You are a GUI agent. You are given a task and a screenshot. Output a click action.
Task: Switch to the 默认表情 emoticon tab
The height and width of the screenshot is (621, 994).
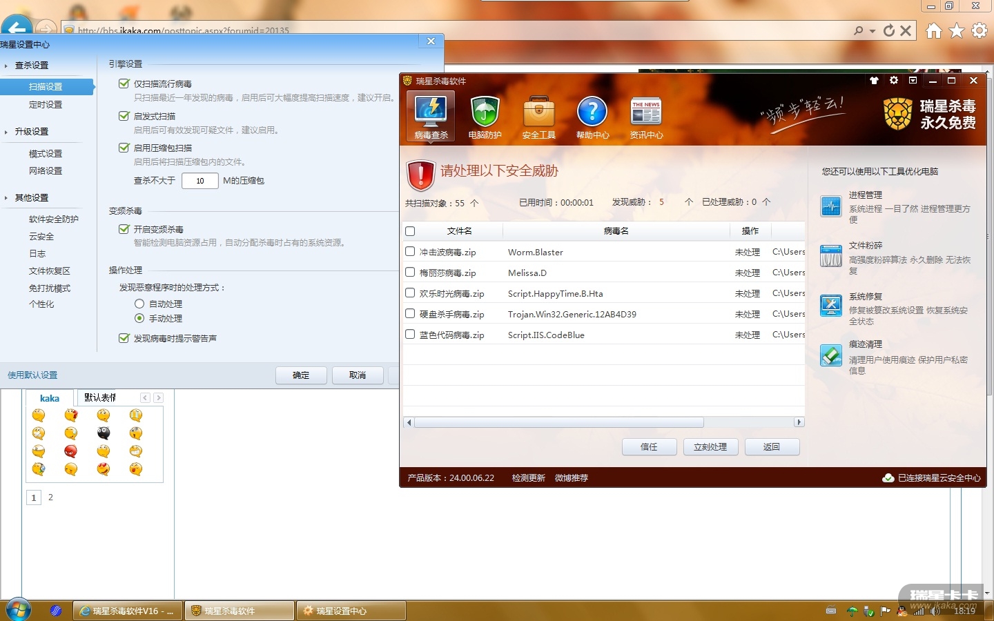[100, 397]
